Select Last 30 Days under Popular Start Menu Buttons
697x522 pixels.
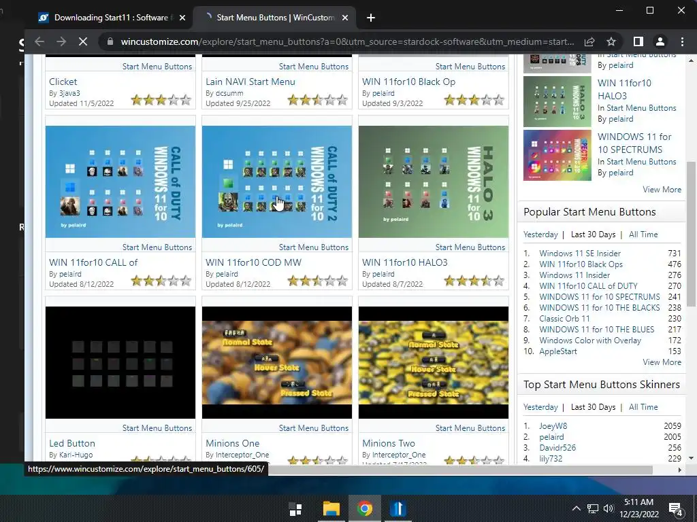coord(593,234)
